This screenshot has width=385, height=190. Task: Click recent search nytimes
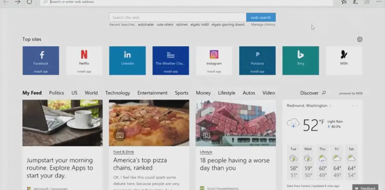click(x=182, y=24)
